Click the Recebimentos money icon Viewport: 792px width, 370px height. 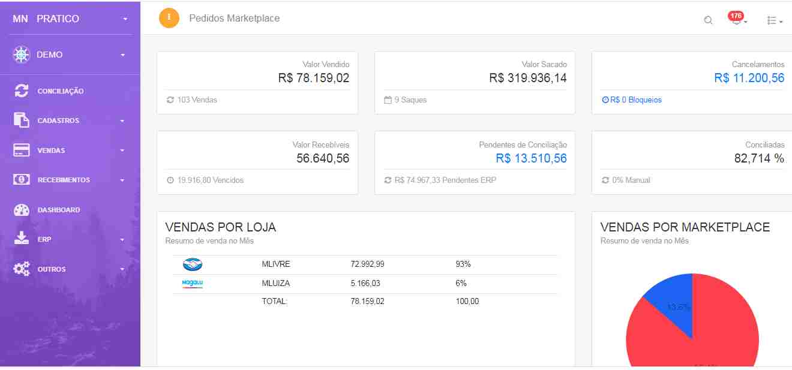[x=21, y=180]
